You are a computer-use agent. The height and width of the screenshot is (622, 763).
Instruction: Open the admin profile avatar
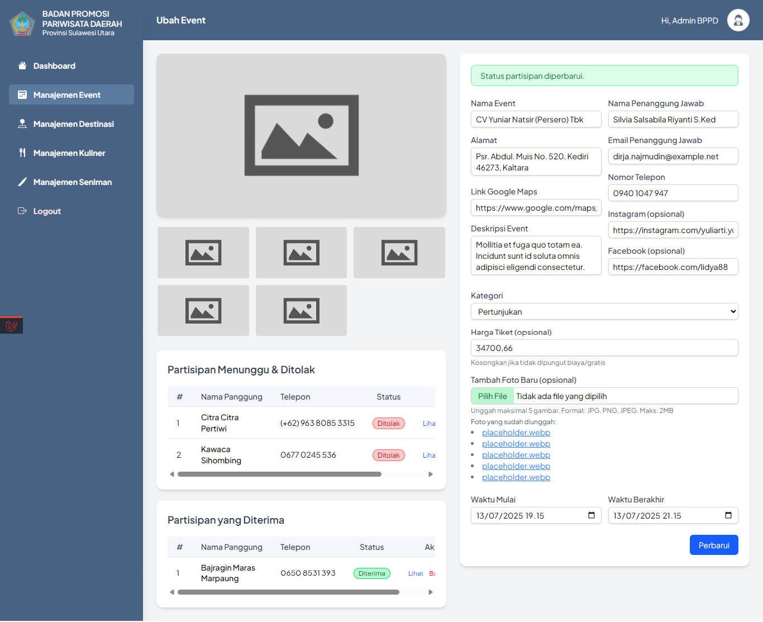[x=738, y=20]
